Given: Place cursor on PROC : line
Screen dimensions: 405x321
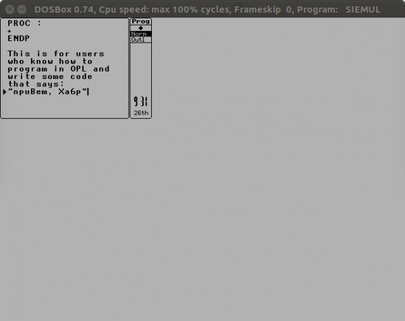Looking at the screenshot, I should 24,23.
